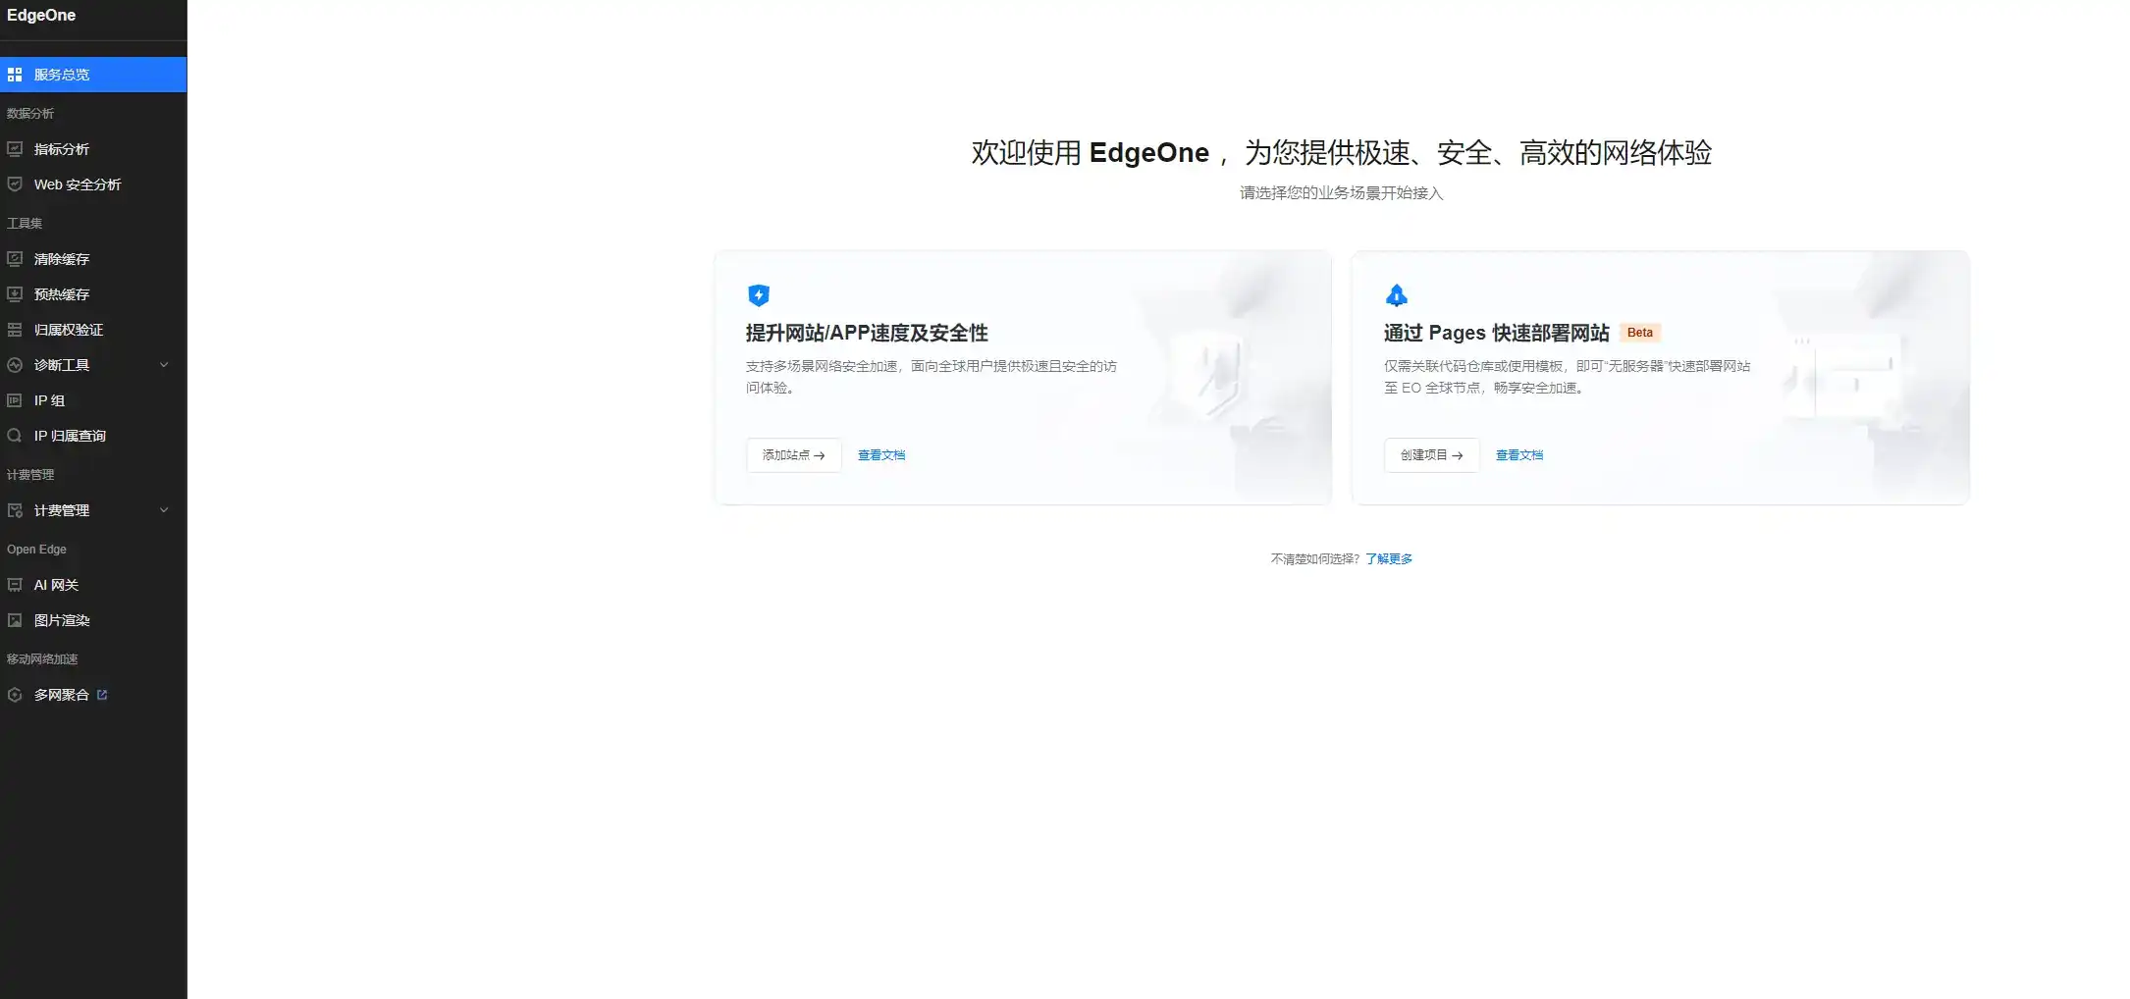Click the 图片渲染 icon
The image size is (2130, 999).
[14, 619]
